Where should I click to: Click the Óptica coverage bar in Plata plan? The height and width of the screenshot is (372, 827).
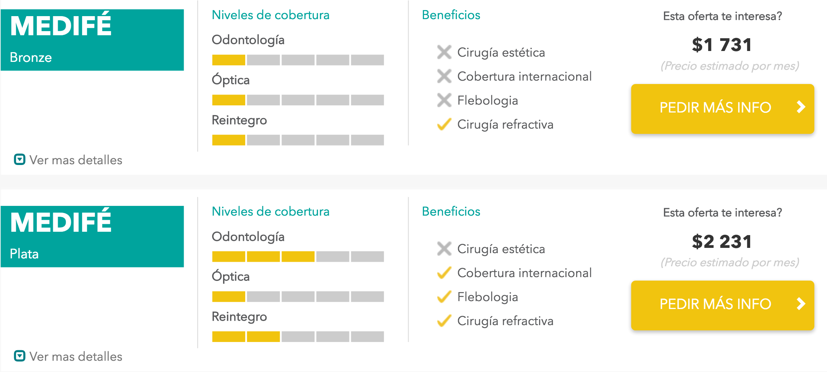(x=298, y=297)
